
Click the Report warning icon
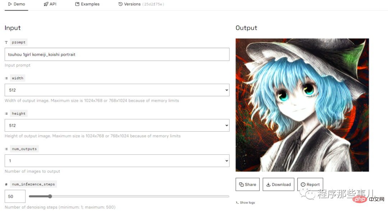click(303, 184)
